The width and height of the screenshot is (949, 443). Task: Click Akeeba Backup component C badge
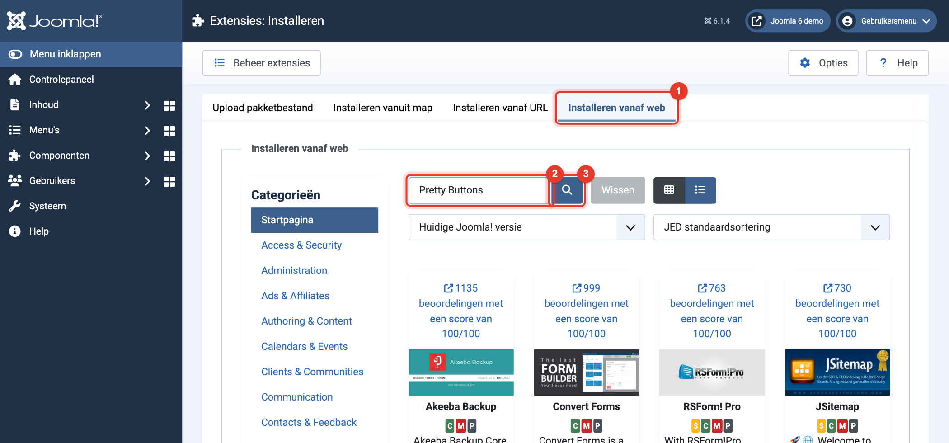pyautogui.click(x=450, y=426)
